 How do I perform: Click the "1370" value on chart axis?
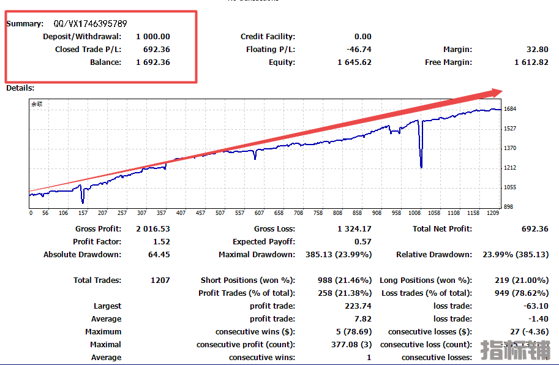pos(510,148)
